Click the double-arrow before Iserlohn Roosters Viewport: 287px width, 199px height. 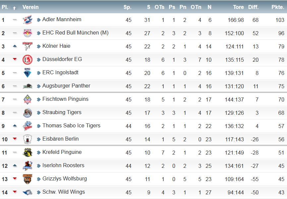(39, 166)
